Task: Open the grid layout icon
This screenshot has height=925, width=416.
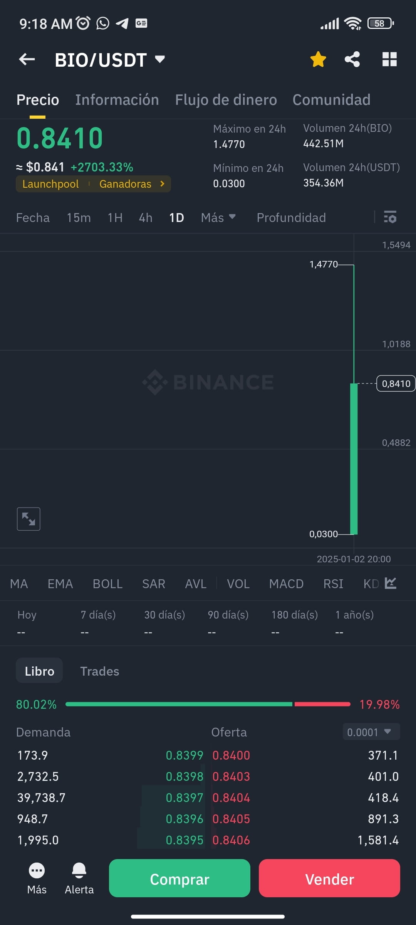Action: pyautogui.click(x=389, y=59)
